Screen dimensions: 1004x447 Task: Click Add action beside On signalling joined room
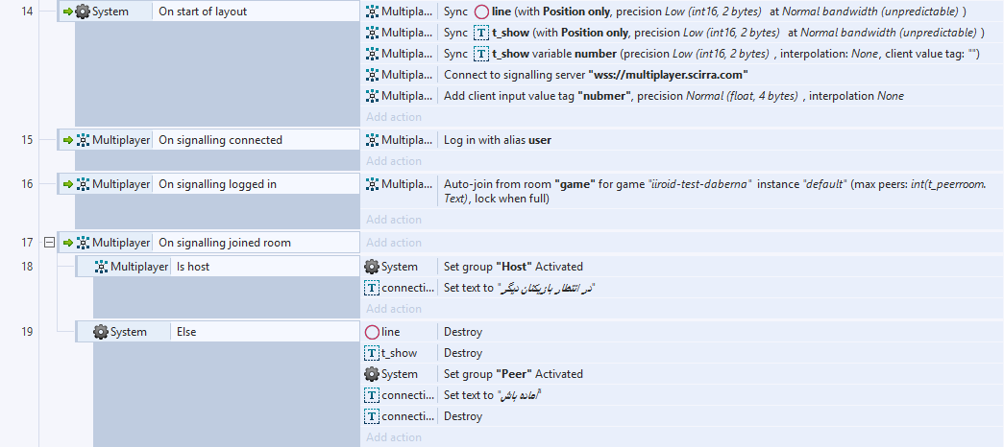click(x=394, y=243)
